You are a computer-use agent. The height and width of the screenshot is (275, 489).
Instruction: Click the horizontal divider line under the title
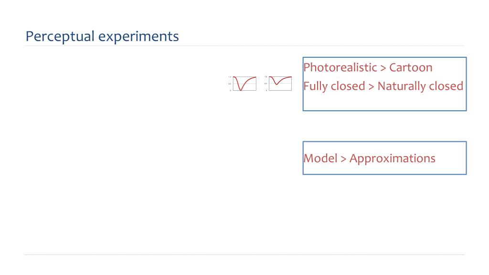pos(244,46)
